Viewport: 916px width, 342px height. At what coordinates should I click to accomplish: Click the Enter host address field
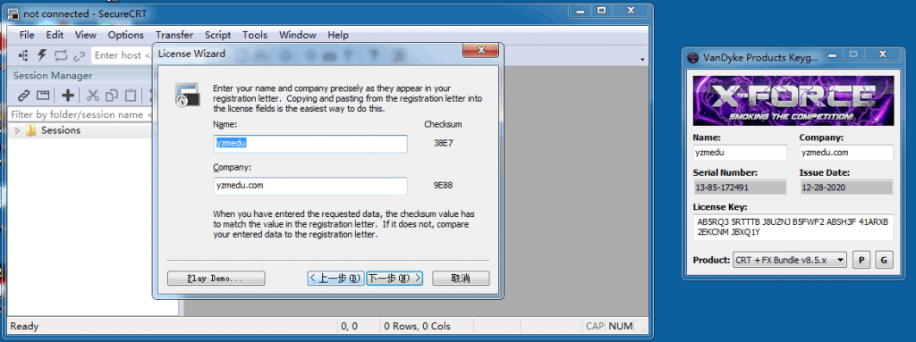(x=122, y=55)
